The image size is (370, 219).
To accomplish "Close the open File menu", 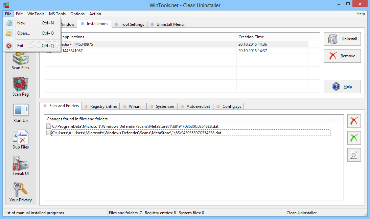I will pyautogui.click(x=8, y=14).
